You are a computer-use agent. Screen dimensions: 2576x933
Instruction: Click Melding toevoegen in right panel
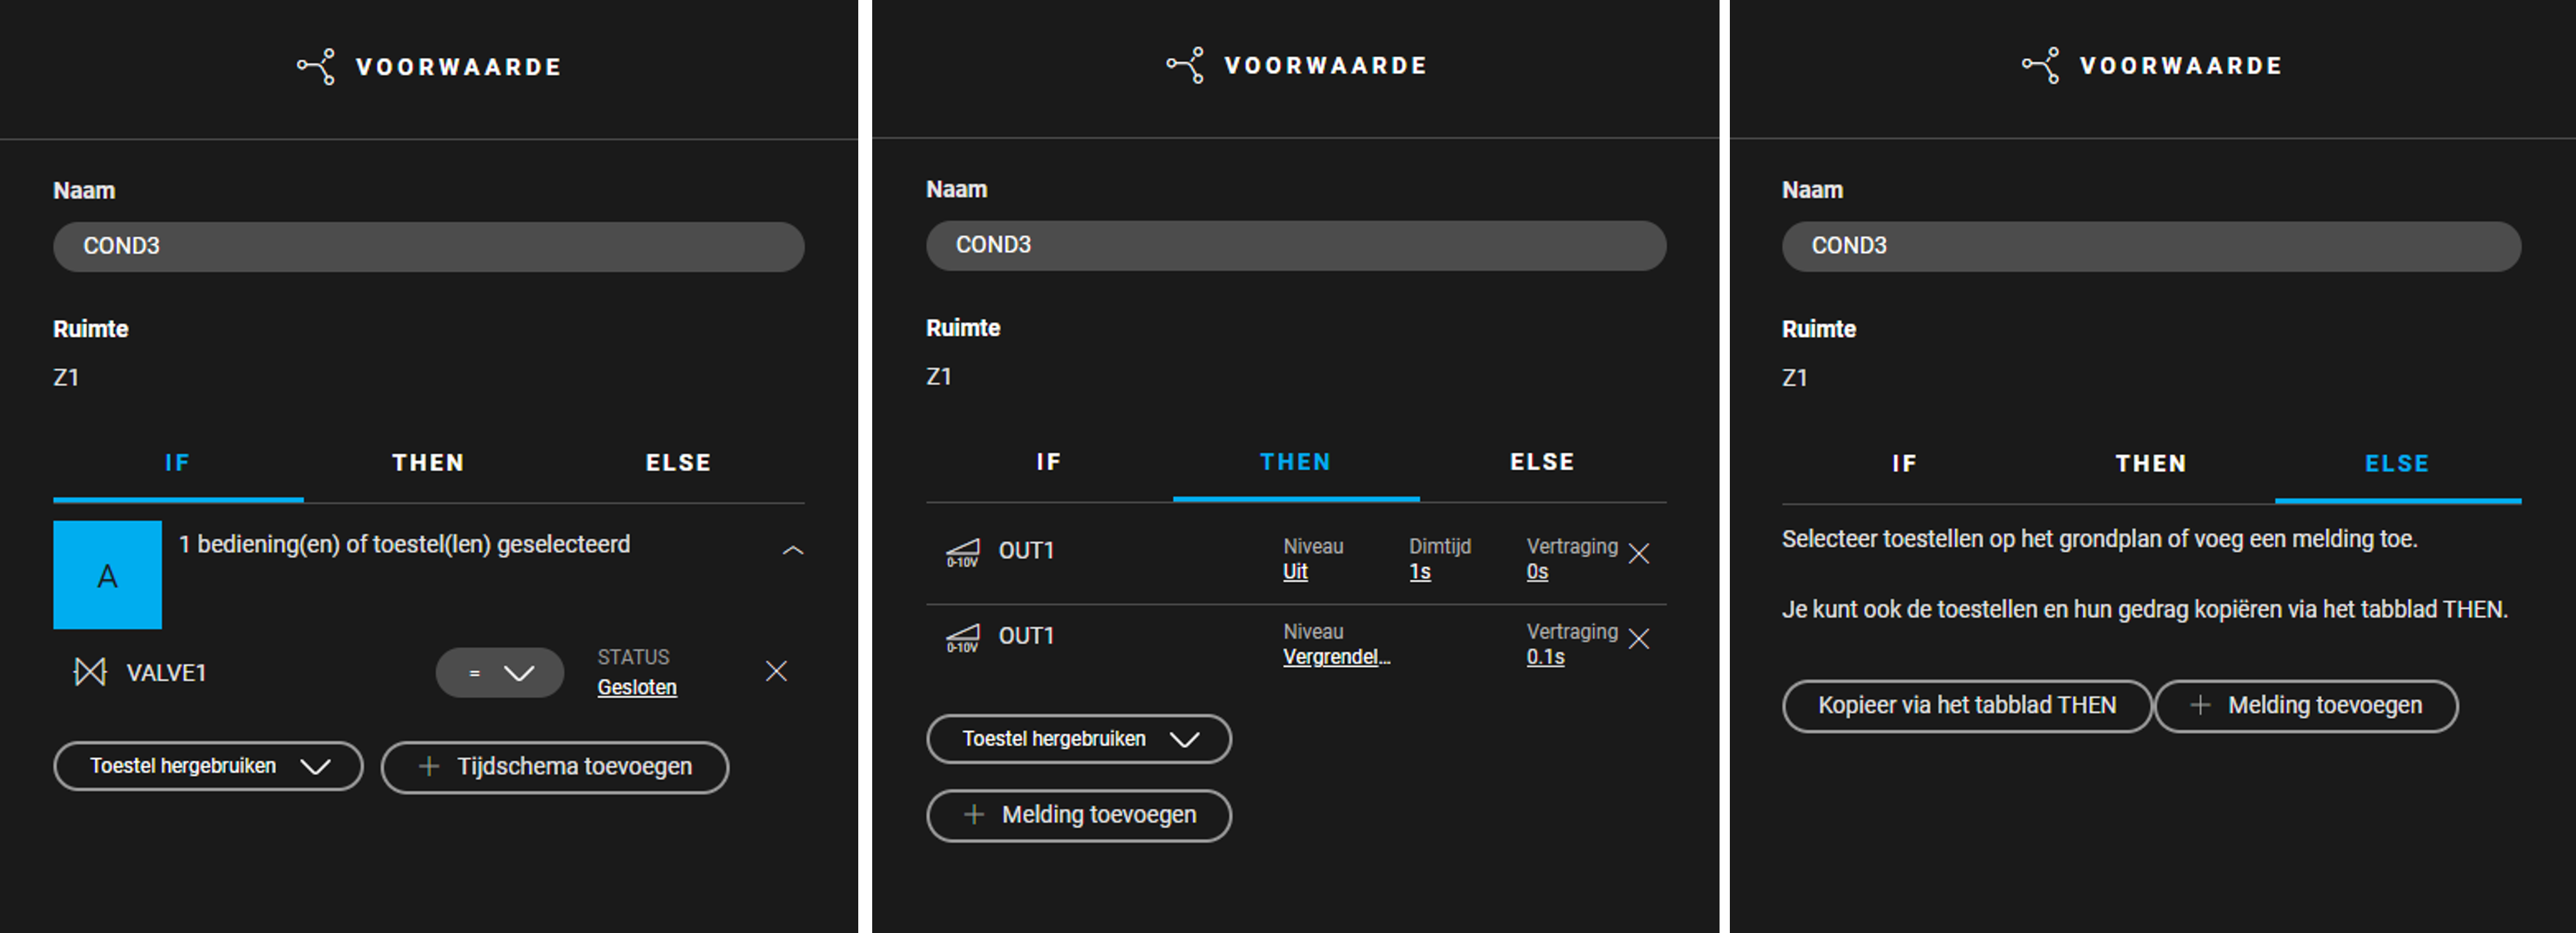click(2306, 706)
